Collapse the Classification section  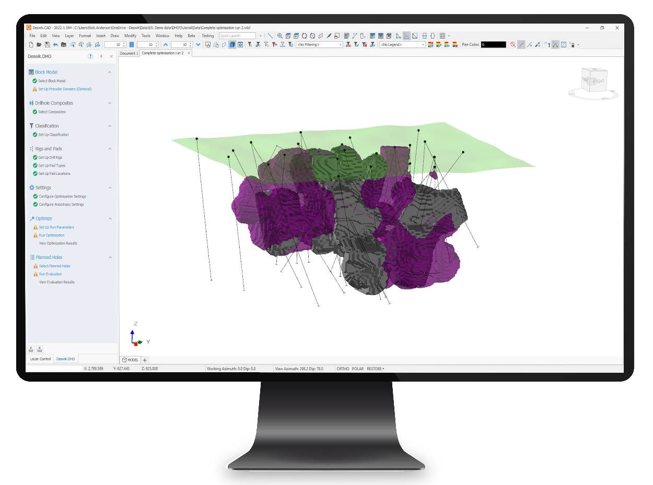110,126
